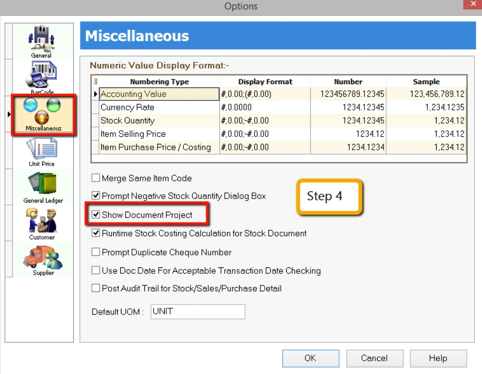Select the BarCode settings icon
482x374 pixels.
coord(42,78)
